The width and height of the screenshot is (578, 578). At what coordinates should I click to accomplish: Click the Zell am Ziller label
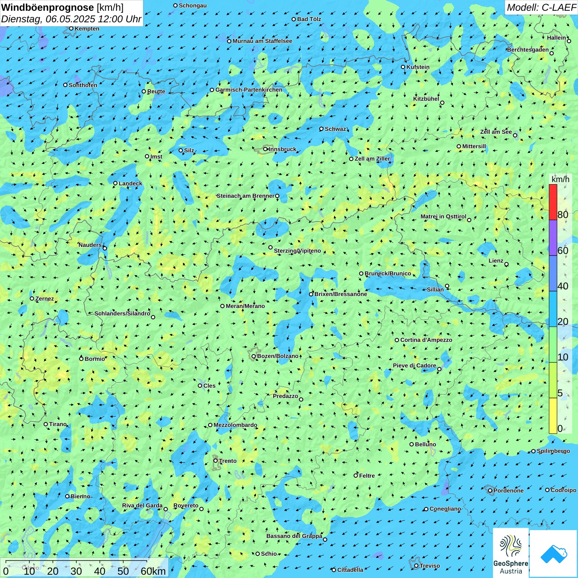372,159
